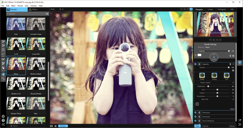
Task: Switch to the Info tab
Action: coord(232,9)
